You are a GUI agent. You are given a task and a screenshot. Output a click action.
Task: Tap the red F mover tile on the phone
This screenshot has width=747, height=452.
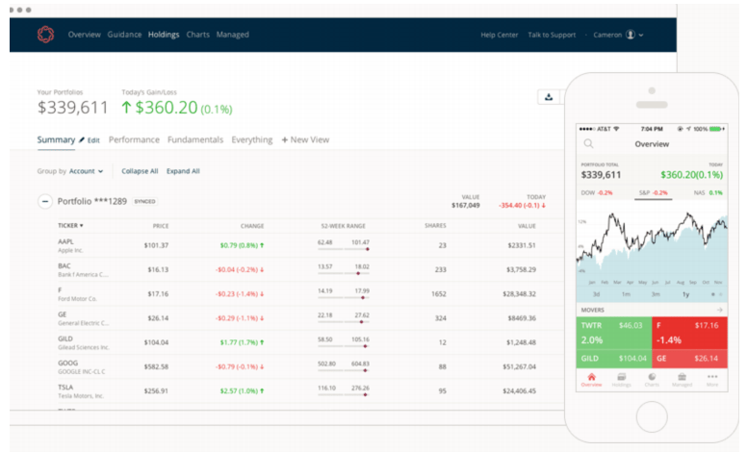(689, 333)
